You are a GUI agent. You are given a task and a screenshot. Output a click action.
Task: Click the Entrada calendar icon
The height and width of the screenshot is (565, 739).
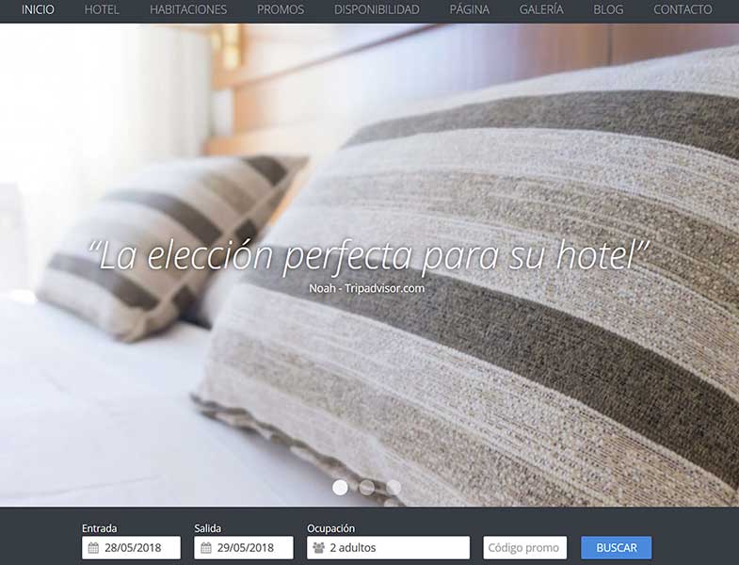[93, 547]
